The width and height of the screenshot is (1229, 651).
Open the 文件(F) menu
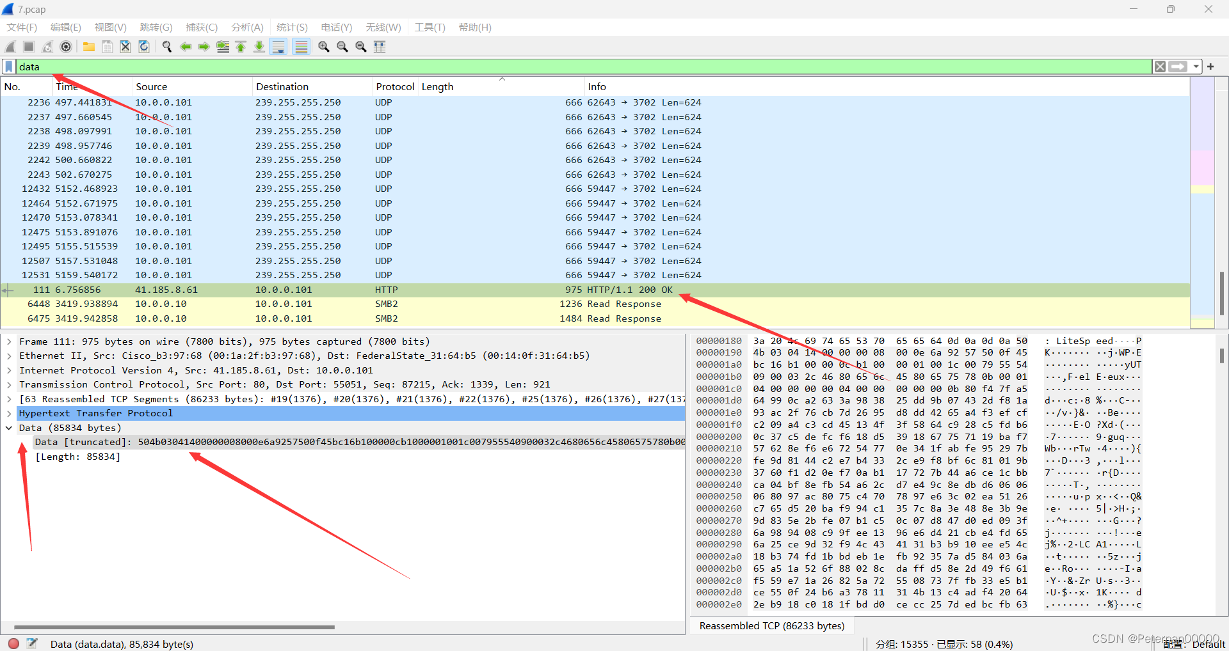[x=22, y=27]
